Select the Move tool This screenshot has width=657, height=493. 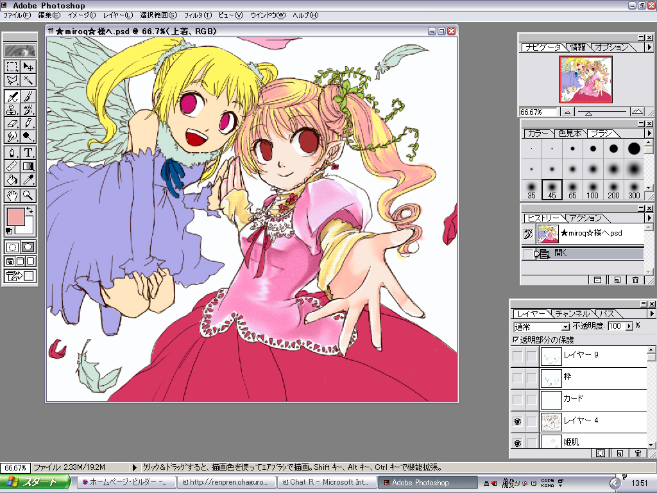tap(28, 67)
